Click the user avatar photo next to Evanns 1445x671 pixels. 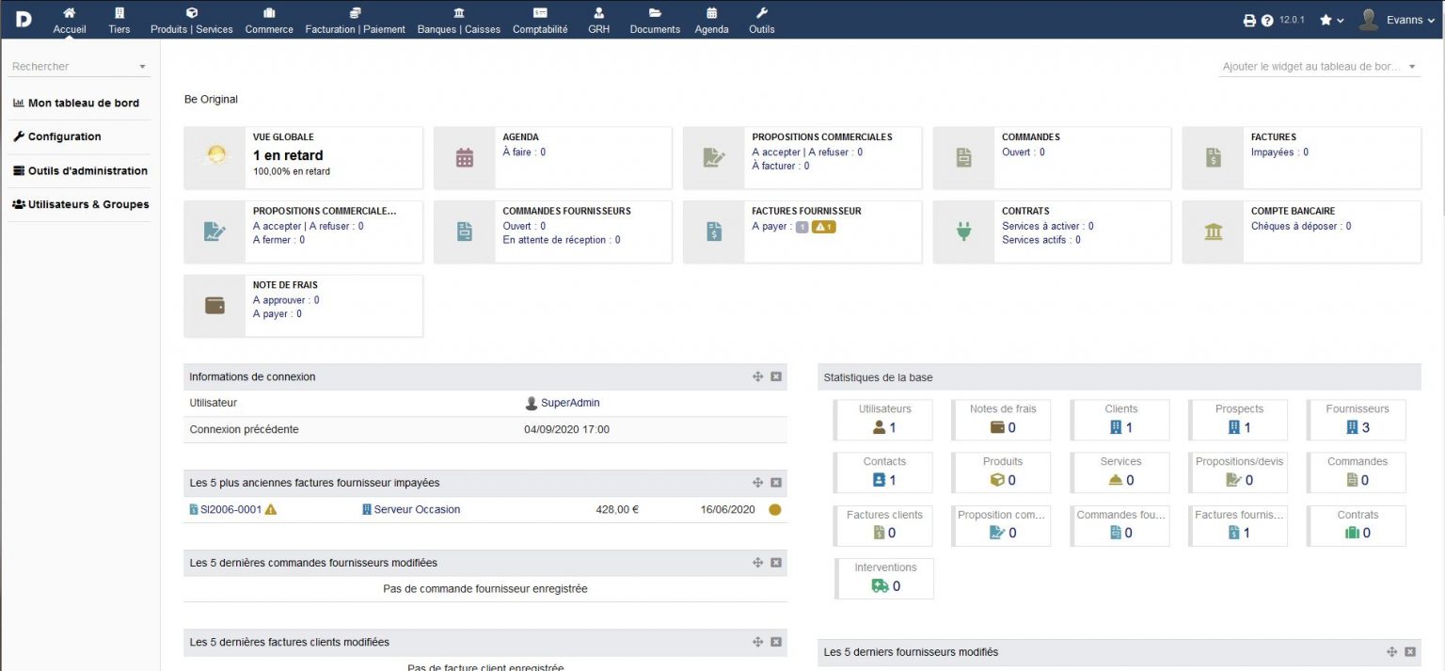(x=1369, y=19)
